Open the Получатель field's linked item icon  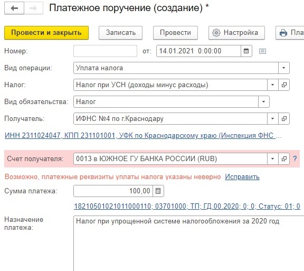pyautogui.click(x=284, y=119)
